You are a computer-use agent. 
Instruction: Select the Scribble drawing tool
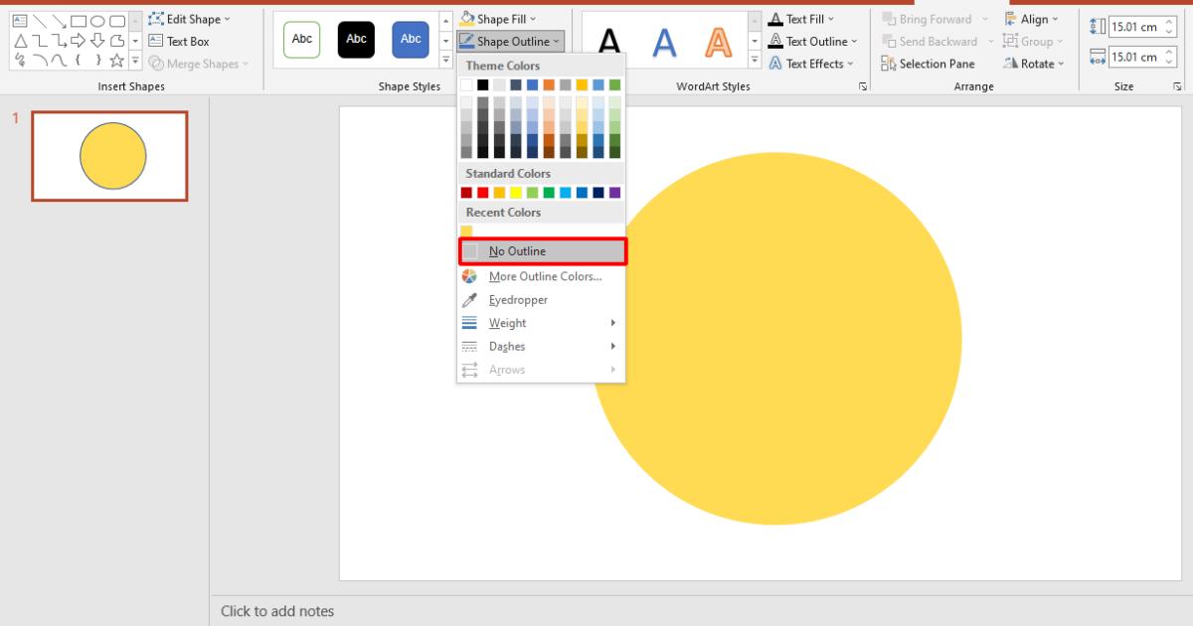pos(20,61)
